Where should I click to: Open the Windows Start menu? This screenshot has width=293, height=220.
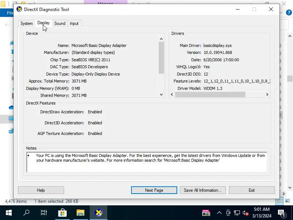[x=8, y=213]
